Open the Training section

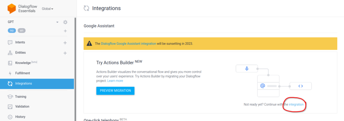[20, 97]
